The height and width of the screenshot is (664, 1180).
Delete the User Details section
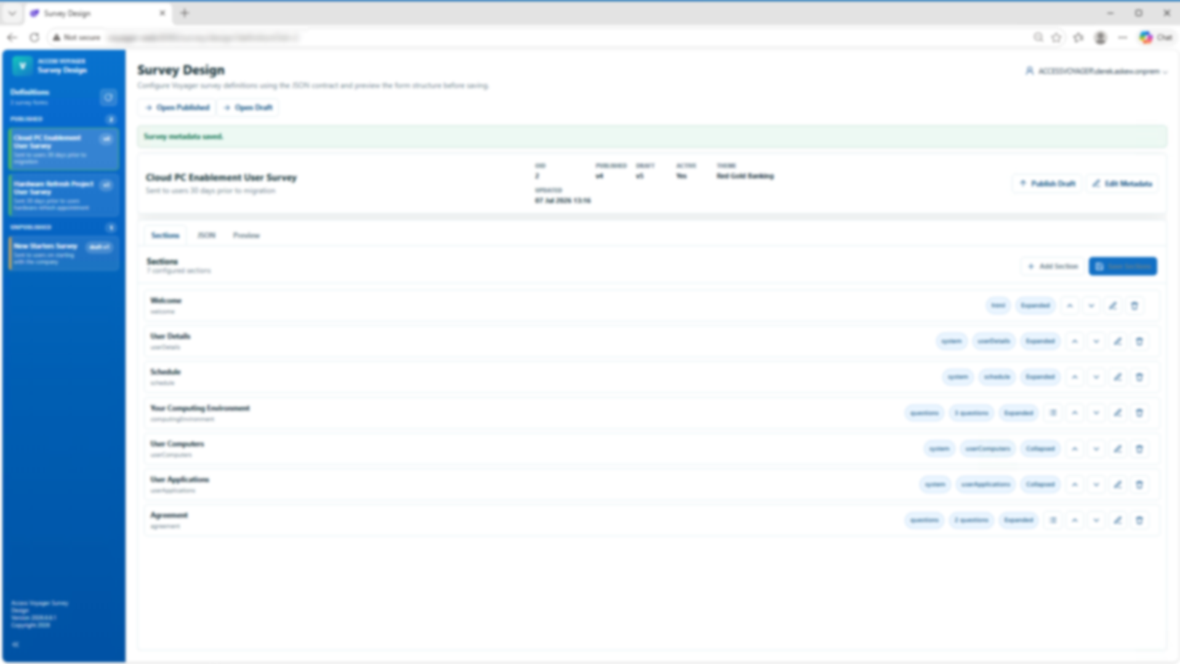[x=1139, y=341]
